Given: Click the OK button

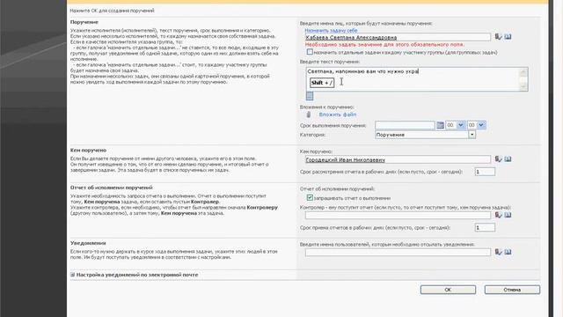Looking at the screenshot, I should coord(448,290).
